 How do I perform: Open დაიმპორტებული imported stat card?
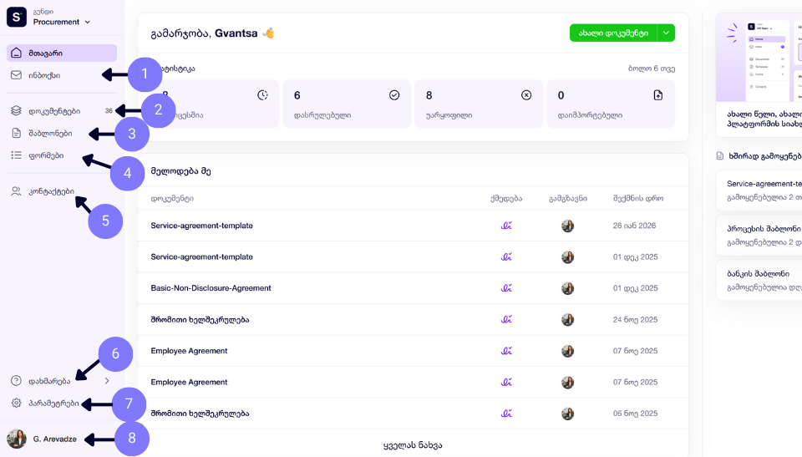click(x=611, y=104)
